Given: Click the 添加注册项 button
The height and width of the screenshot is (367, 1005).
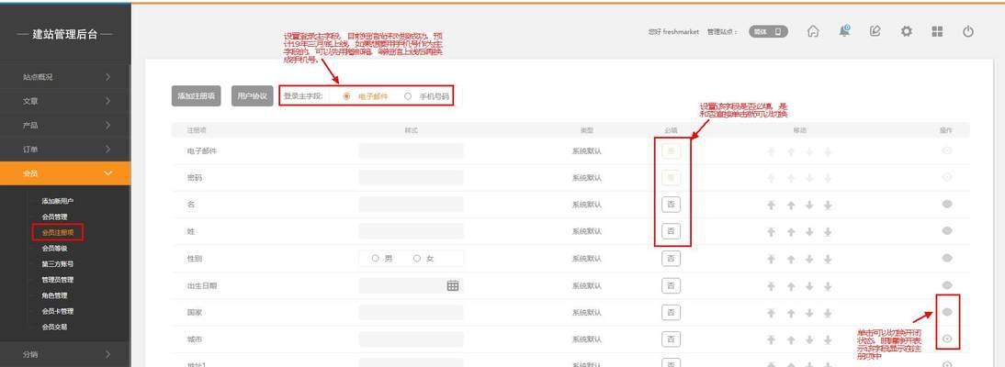Looking at the screenshot, I should pos(196,96).
